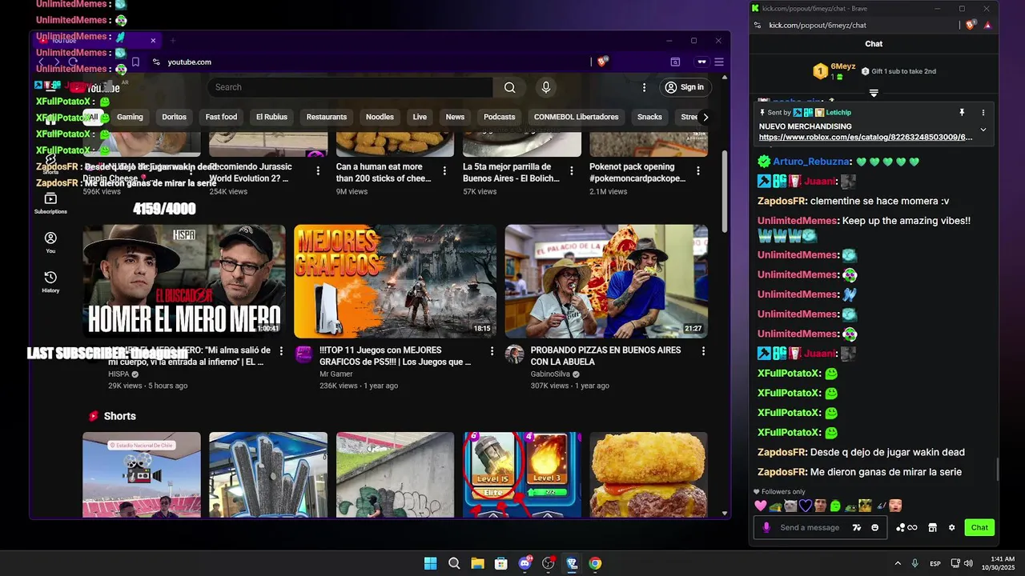Select the Noodles category chip

[380, 117]
